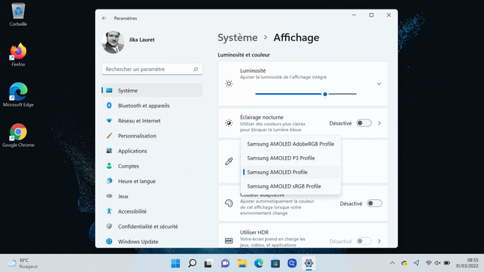The width and height of the screenshot is (484, 272).
Task: Click the Rechercher un paramètre search field
Action: click(x=152, y=69)
